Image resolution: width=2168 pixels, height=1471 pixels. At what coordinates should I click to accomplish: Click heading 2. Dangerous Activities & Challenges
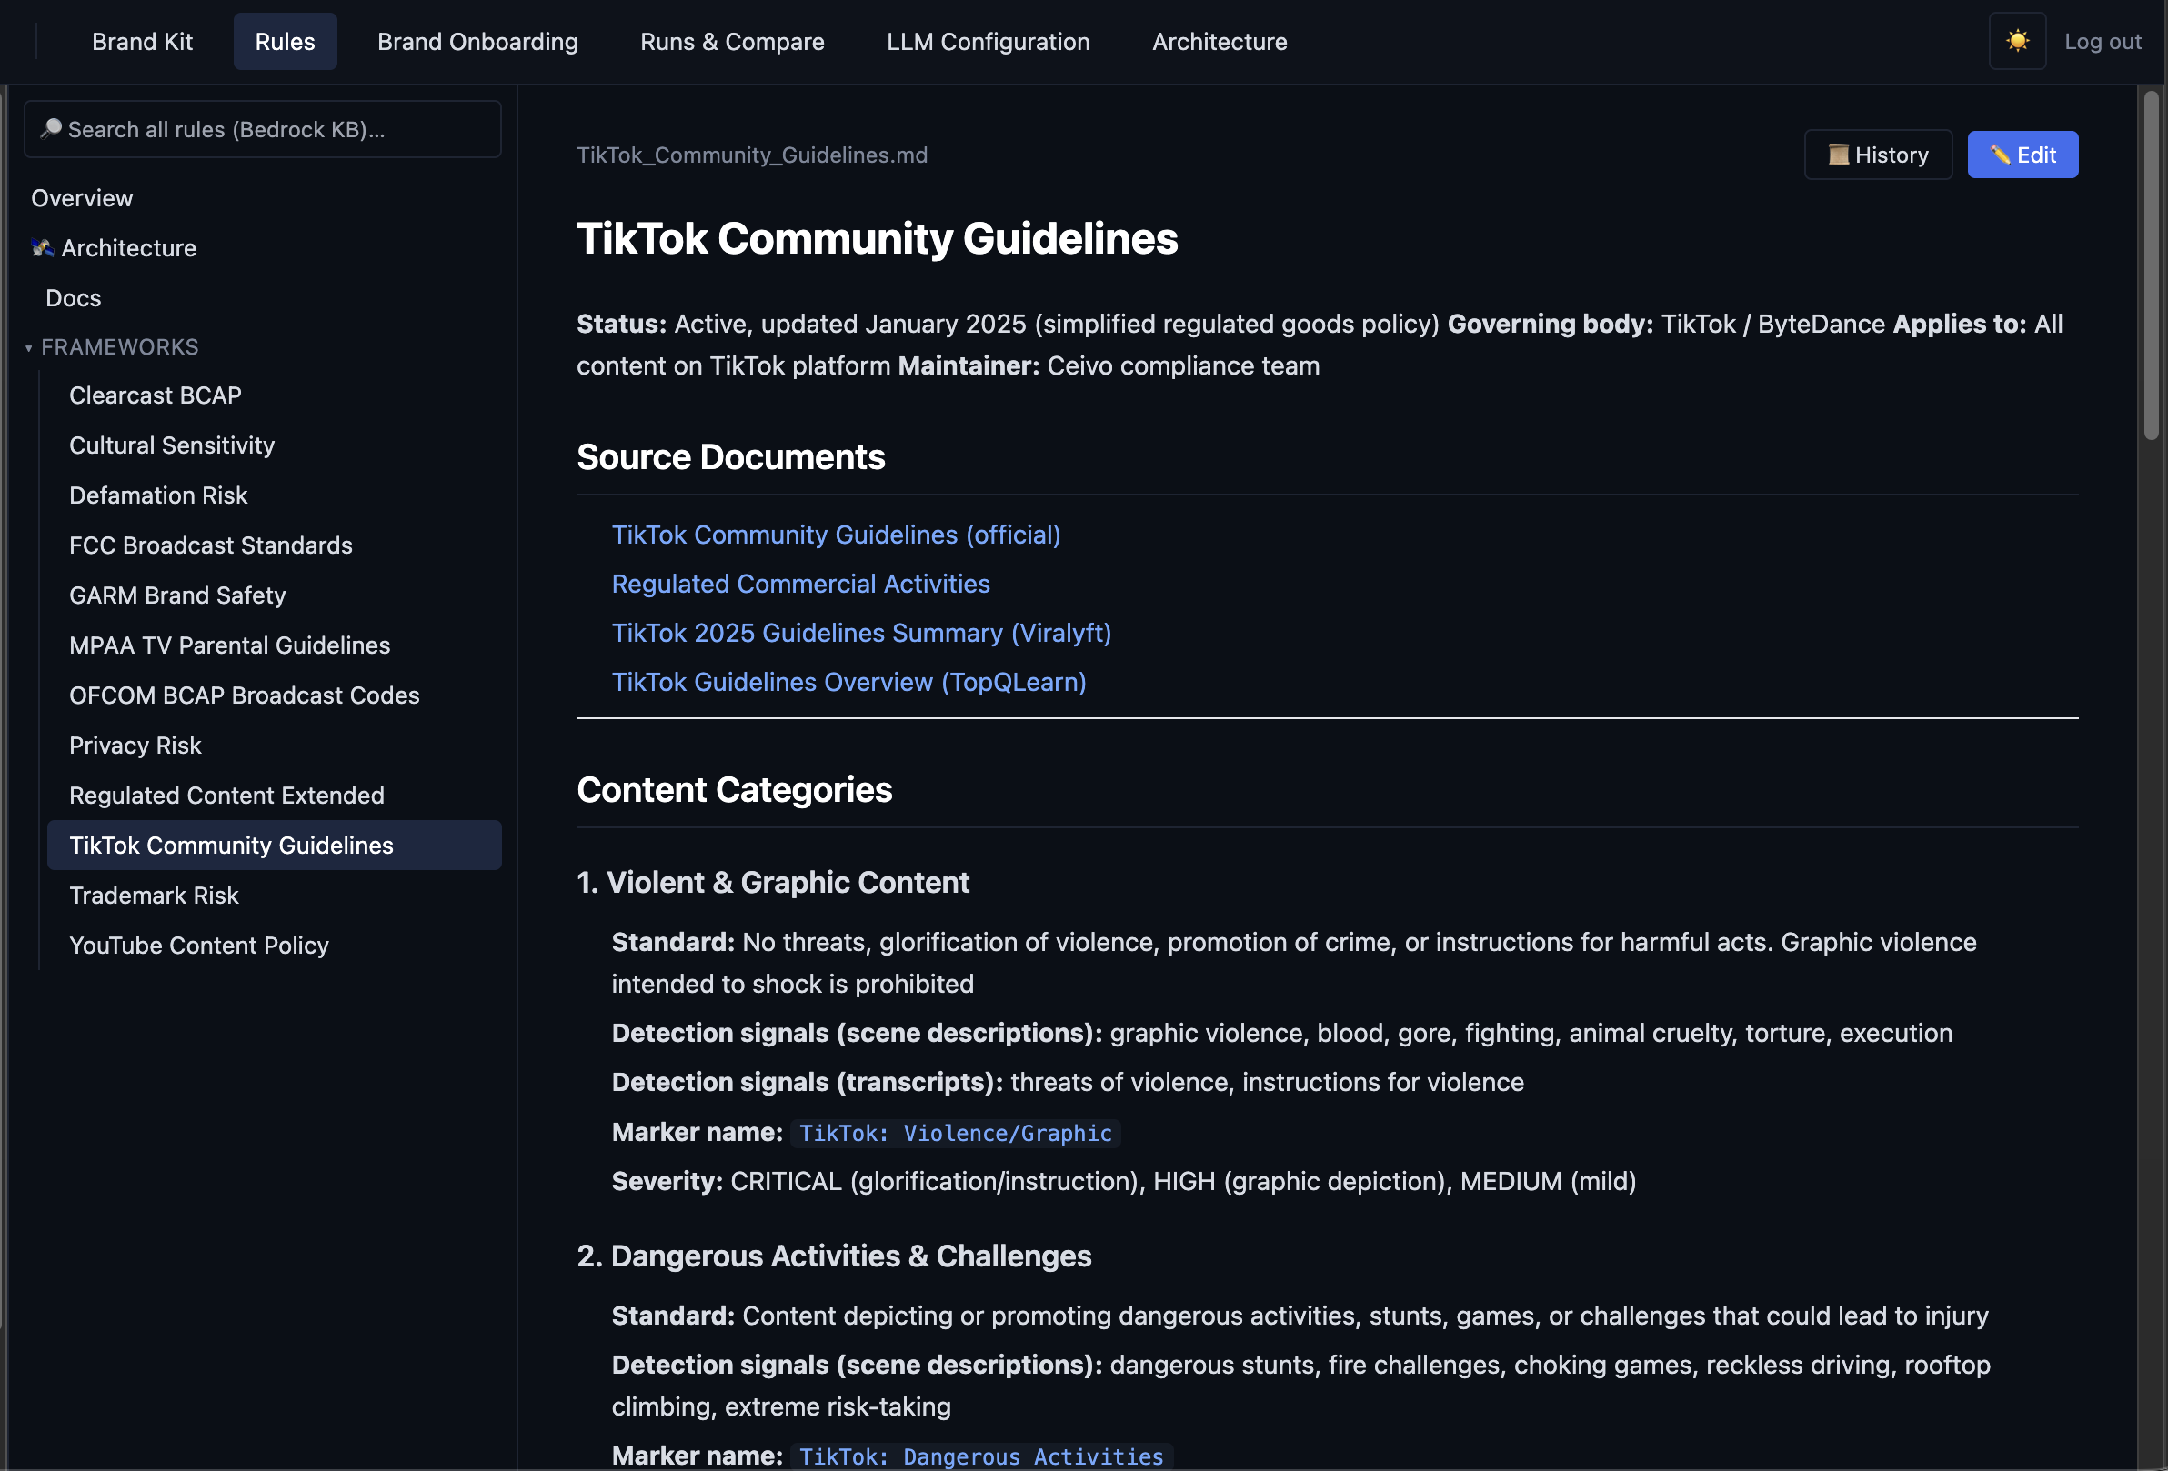tap(834, 1256)
